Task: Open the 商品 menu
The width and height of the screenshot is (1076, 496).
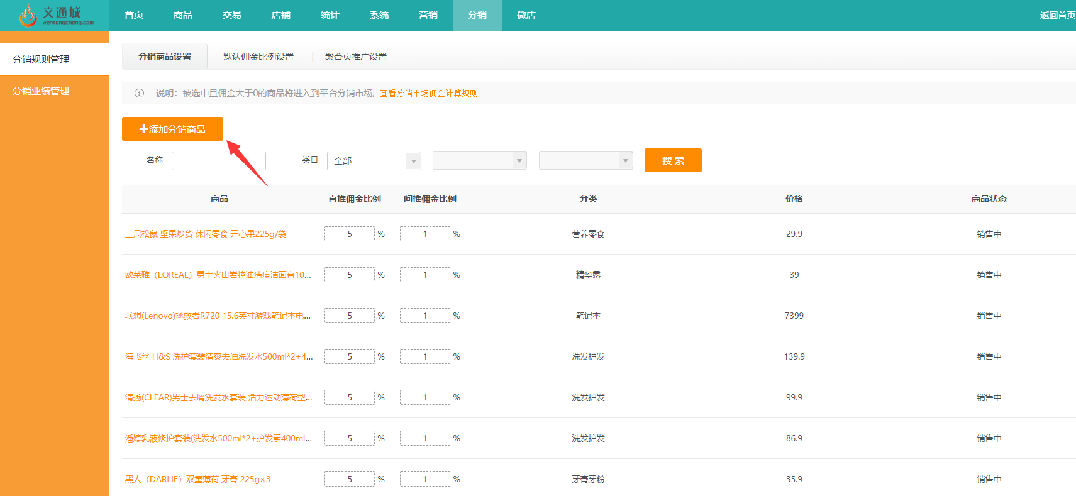Action: click(183, 15)
